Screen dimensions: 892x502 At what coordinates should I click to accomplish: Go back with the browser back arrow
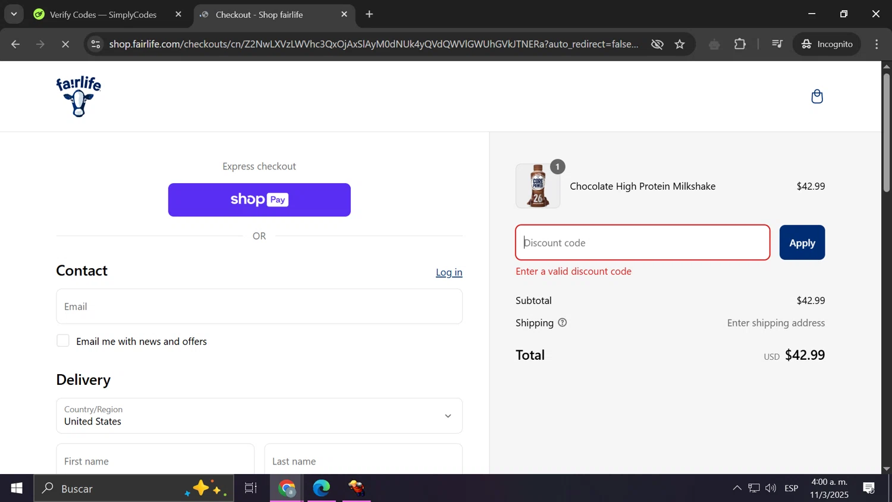click(x=15, y=44)
